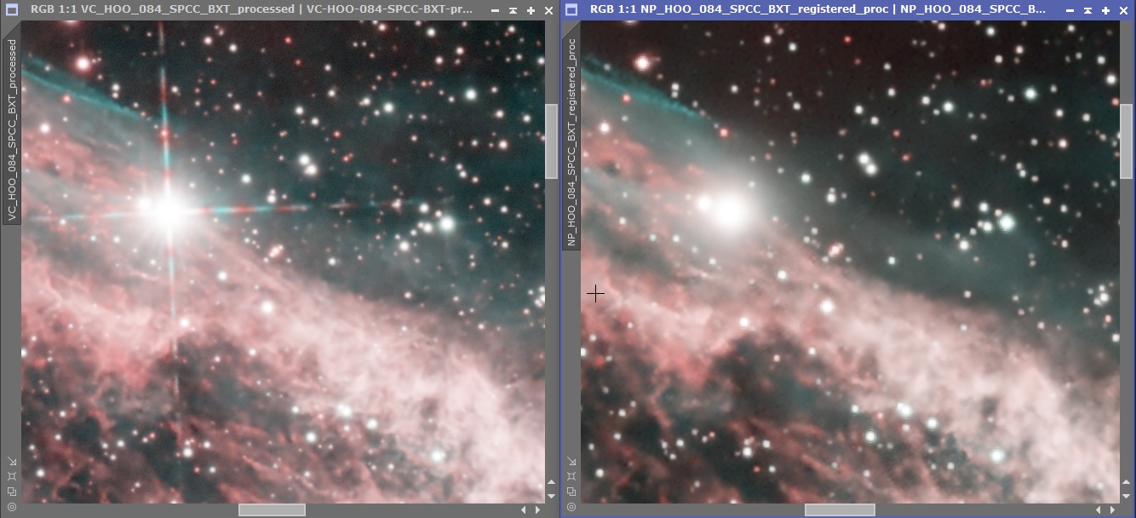The height and width of the screenshot is (518, 1136).
Task: Close the VC_HOO_084_SPCC_BXT_processed window
Action: pos(548,11)
